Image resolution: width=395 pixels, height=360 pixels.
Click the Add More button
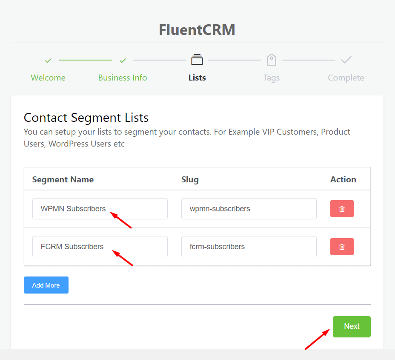[46, 285]
